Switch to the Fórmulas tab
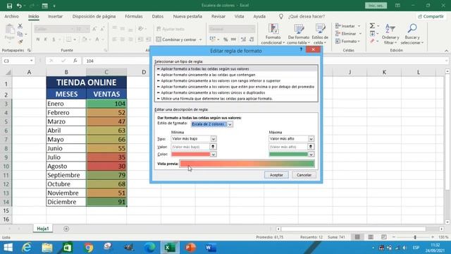Viewport: 451px width, 254px height. click(x=134, y=16)
